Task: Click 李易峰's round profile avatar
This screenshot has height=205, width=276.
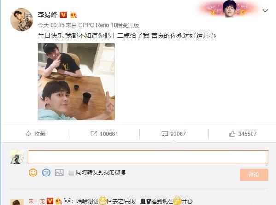Action: pyautogui.click(x=22, y=20)
